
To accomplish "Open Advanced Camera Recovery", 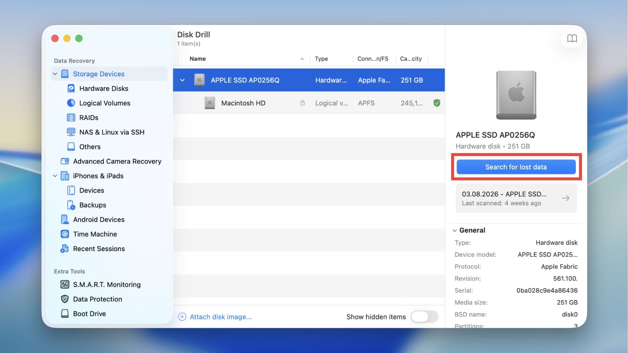I will pyautogui.click(x=117, y=161).
